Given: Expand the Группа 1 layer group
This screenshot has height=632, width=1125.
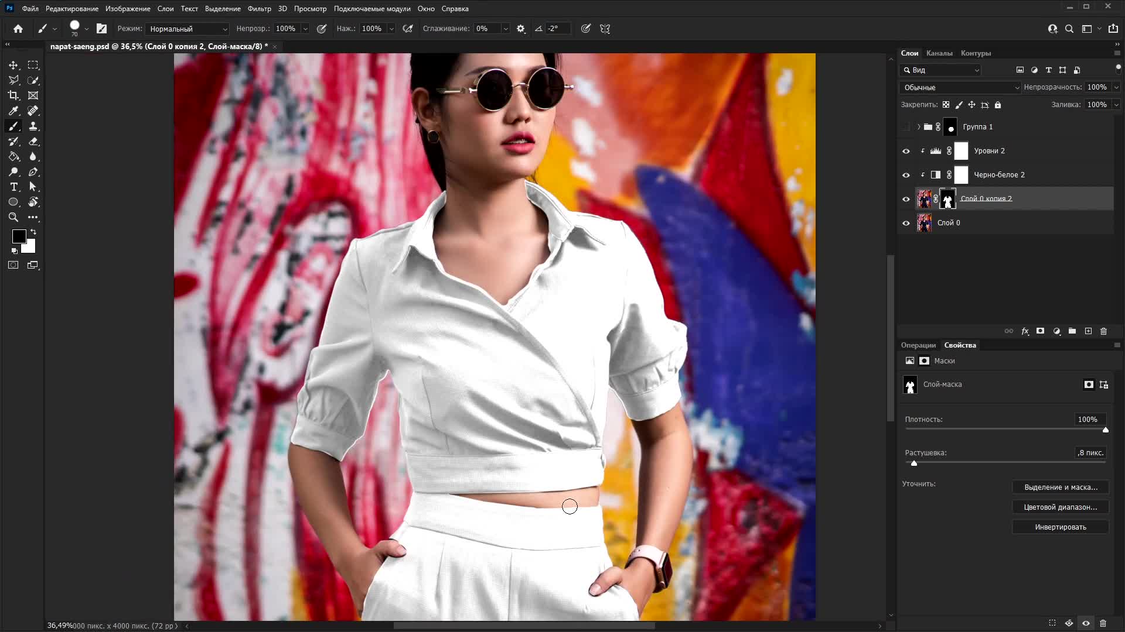Looking at the screenshot, I should (x=918, y=127).
